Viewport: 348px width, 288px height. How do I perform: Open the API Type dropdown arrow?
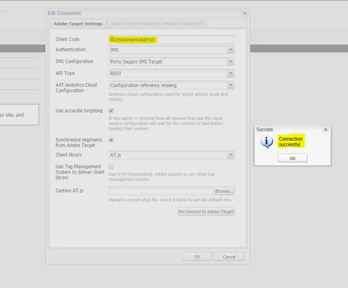tap(231, 73)
